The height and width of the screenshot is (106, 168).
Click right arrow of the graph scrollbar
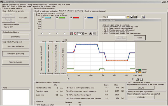click(x=134, y=79)
